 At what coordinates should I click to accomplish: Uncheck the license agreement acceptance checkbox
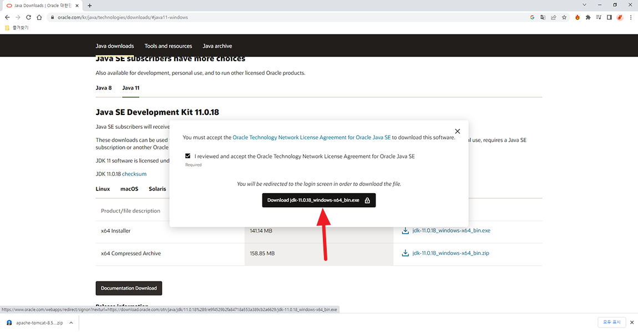click(x=188, y=156)
